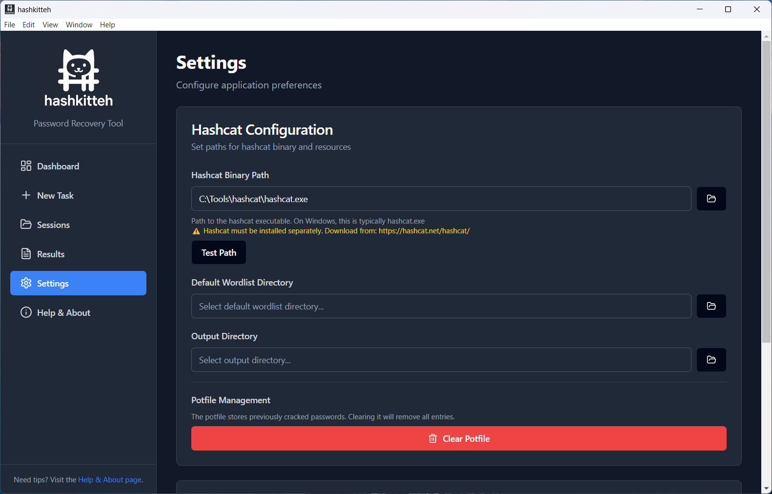Screen dimensions: 772x494
Task: Focus the output directory input field
Action: pyautogui.click(x=441, y=360)
